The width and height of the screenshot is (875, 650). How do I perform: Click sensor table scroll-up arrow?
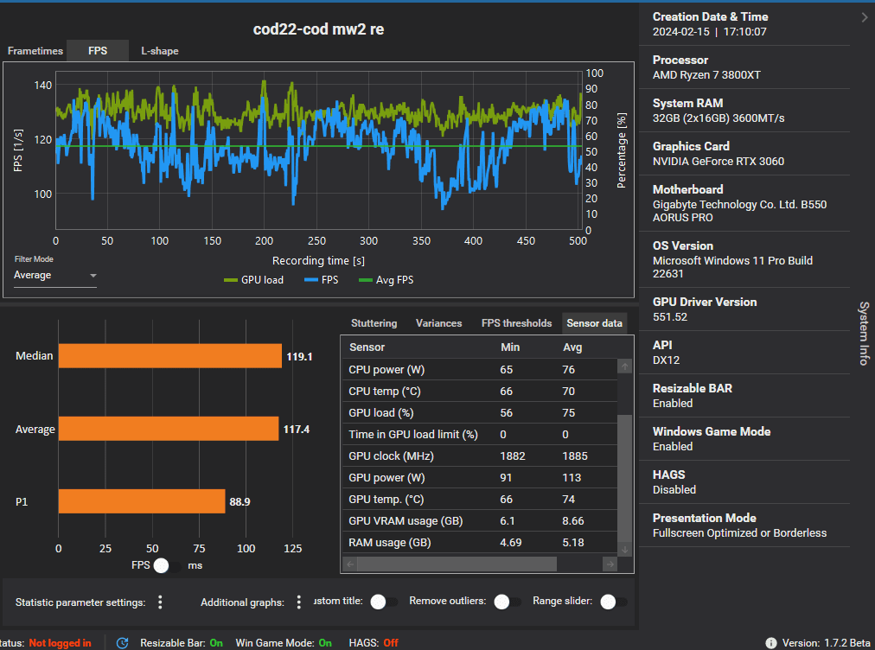[625, 366]
